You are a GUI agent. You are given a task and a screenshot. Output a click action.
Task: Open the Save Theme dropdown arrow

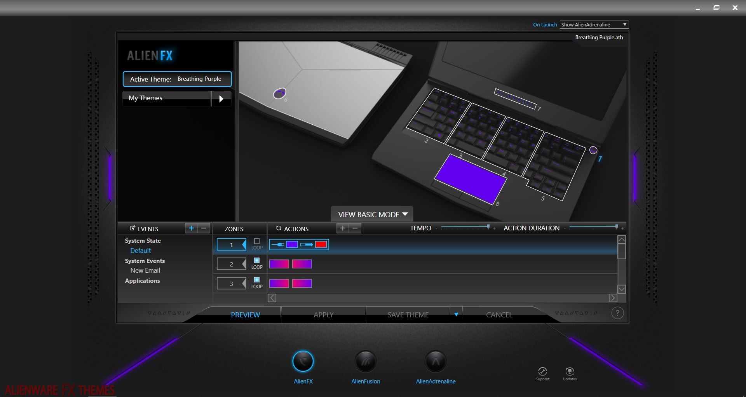click(x=456, y=314)
